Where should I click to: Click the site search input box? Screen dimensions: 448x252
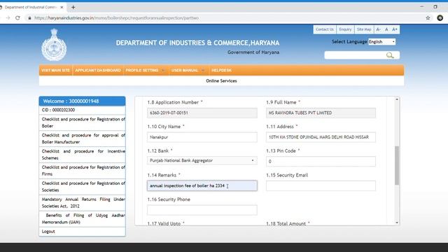(x=356, y=55)
